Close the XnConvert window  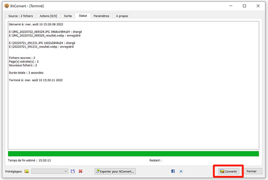point(258,6)
